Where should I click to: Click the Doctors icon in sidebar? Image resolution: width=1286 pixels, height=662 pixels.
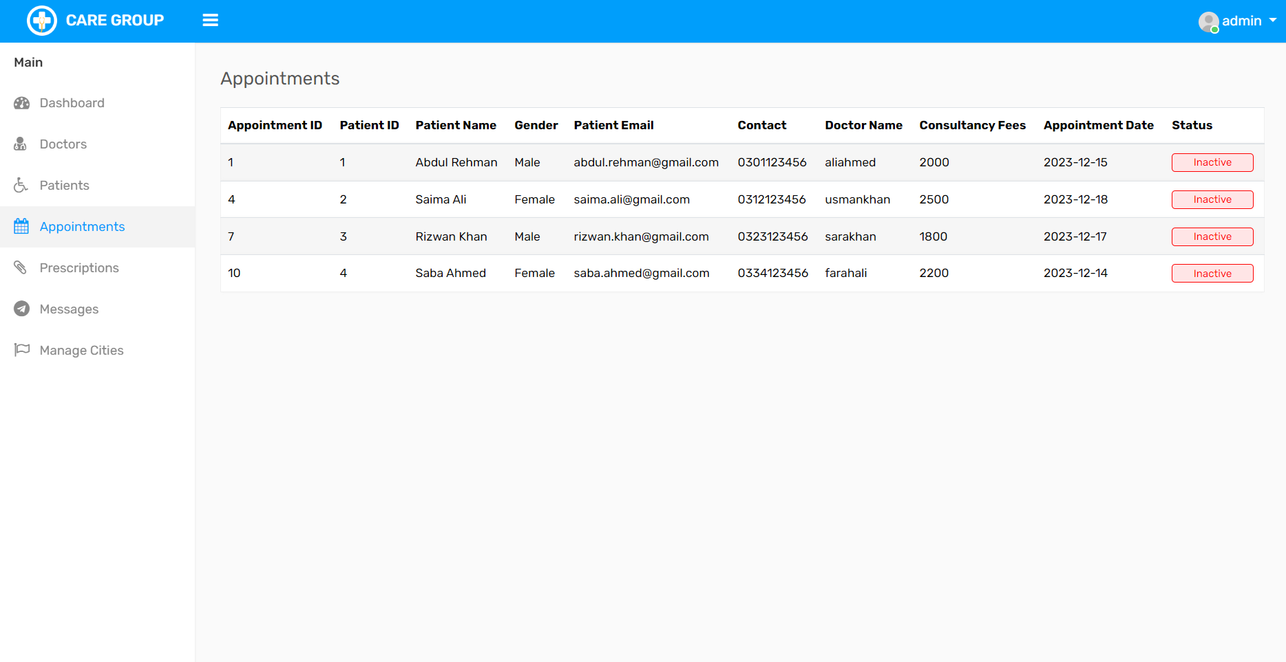pos(21,144)
